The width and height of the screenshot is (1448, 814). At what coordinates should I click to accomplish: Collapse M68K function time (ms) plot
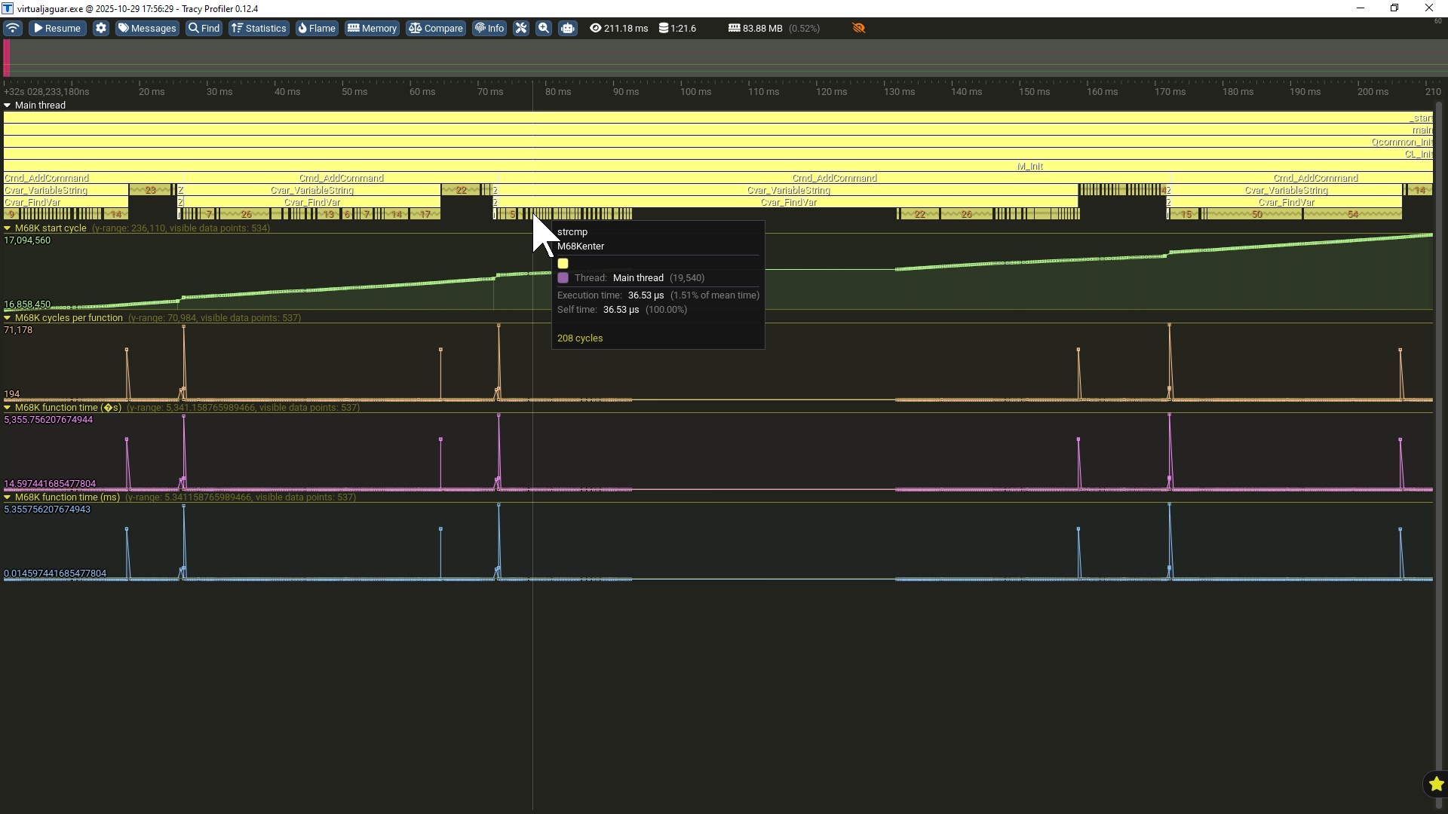8,497
